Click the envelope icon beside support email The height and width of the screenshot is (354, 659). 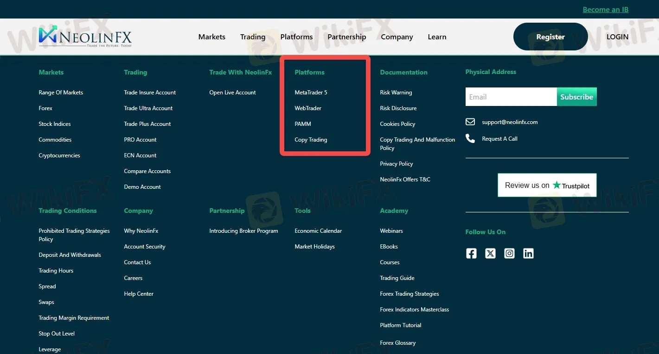coord(470,122)
